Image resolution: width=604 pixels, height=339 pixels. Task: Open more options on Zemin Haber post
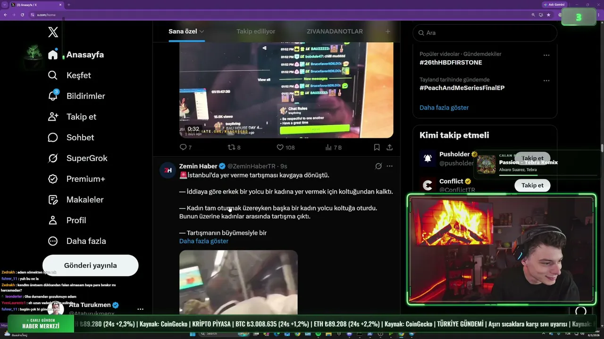click(390, 166)
